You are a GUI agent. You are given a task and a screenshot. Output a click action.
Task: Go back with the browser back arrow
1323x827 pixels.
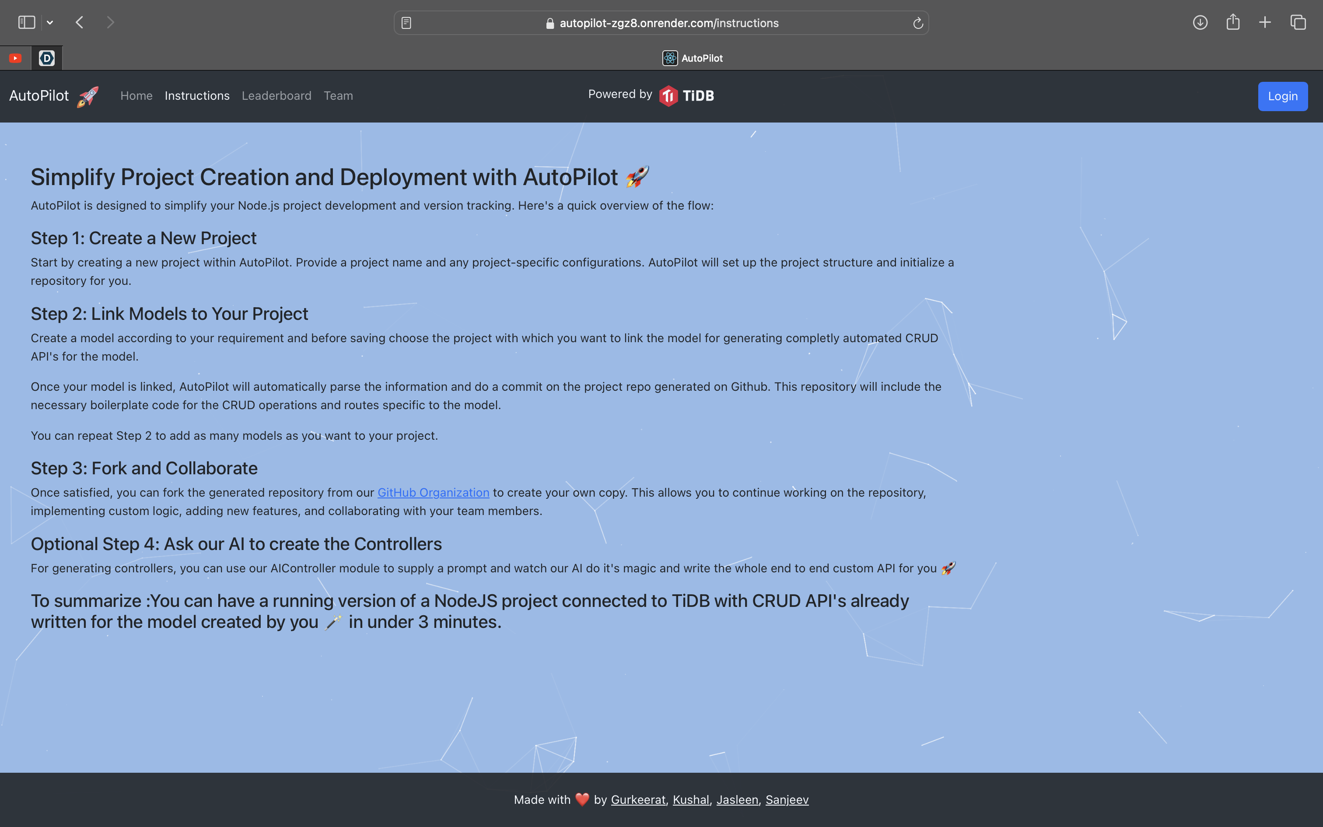(x=80, y=22)
